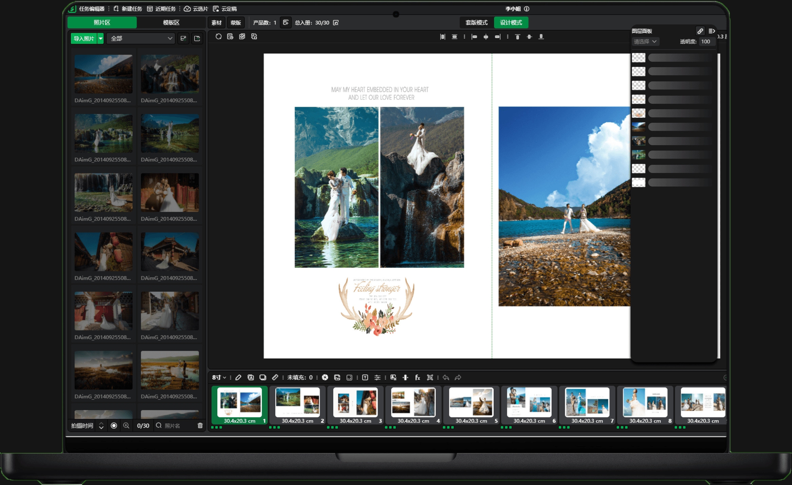The width and height of the screenshot is (792, 485).
Task: Expand the 8寸 size dropdown
Action: 219,377
